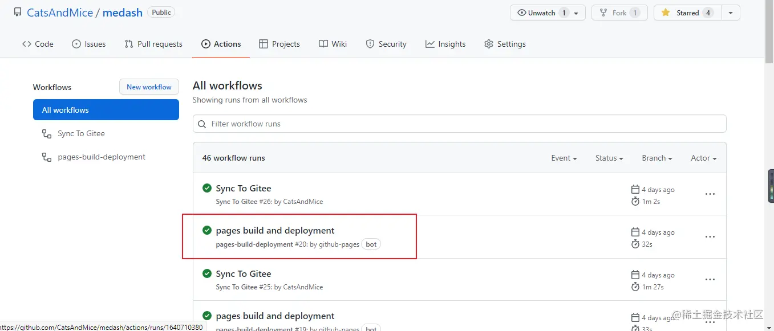Open the pages build and deployment #19 run title
Viewport: 774px width, 331px height.
point(275,316)
